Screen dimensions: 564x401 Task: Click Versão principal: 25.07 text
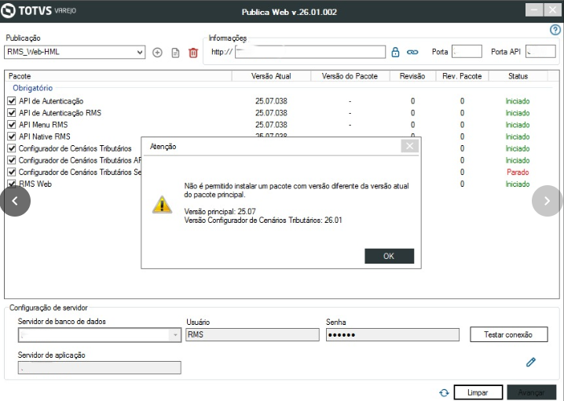point(220,211)
